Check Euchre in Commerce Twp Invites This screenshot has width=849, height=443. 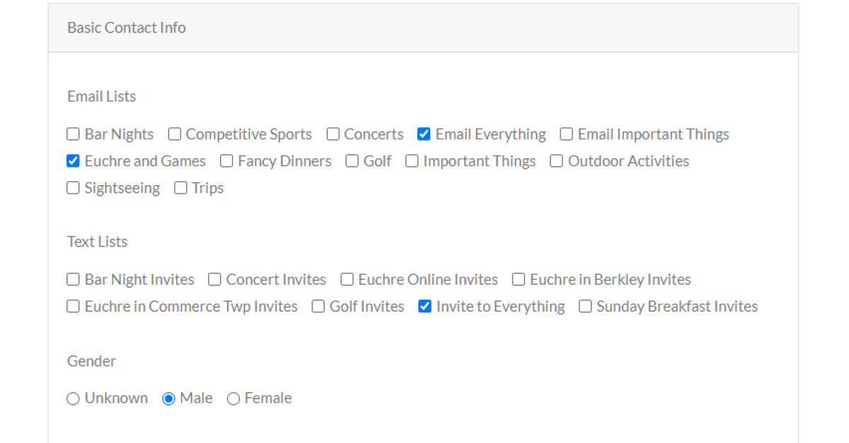[x=73, y=307]
